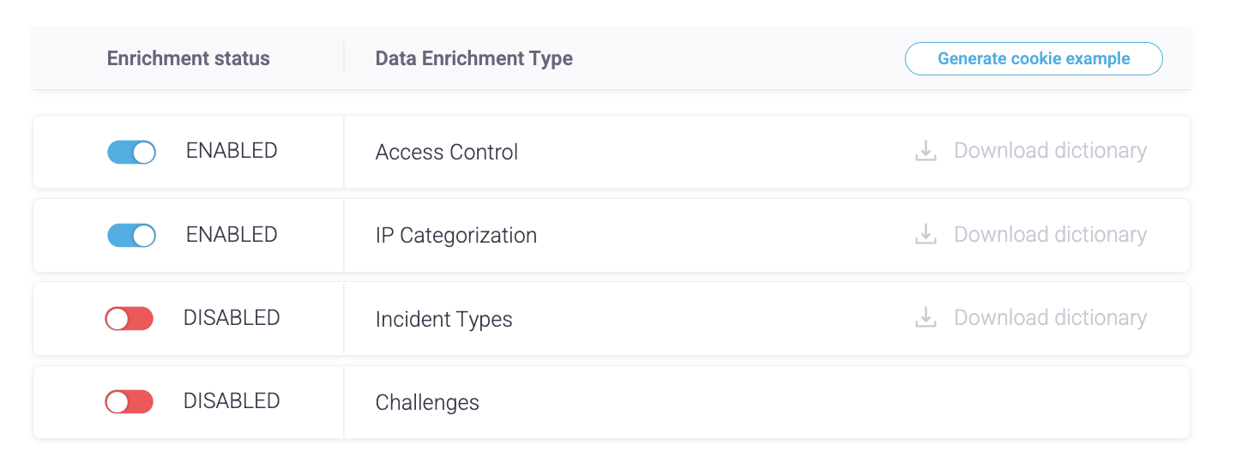Select the Access Control row label

tap(446, 153)
